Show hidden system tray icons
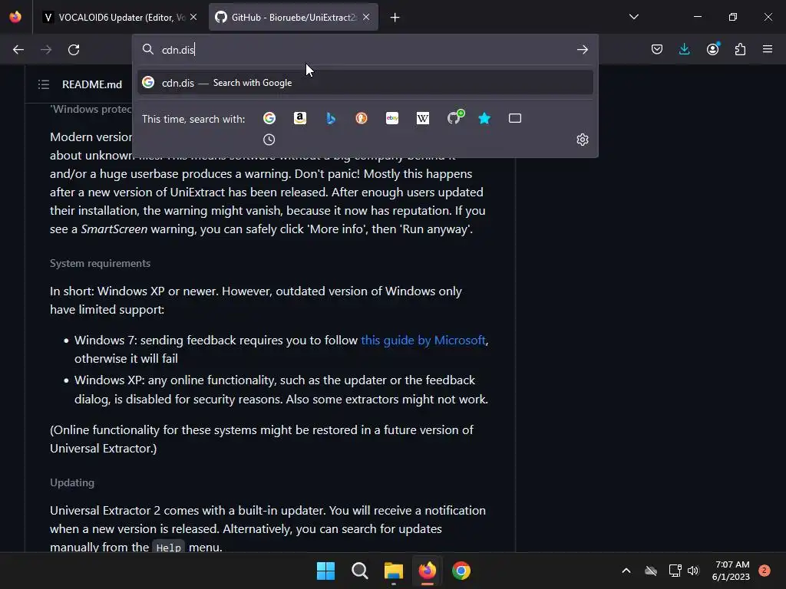The image size is (786, 589). [x=626, y=571]
